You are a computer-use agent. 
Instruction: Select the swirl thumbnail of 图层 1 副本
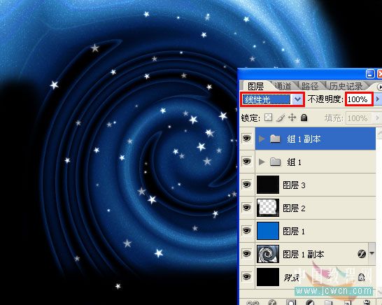[x=268, y=254]
